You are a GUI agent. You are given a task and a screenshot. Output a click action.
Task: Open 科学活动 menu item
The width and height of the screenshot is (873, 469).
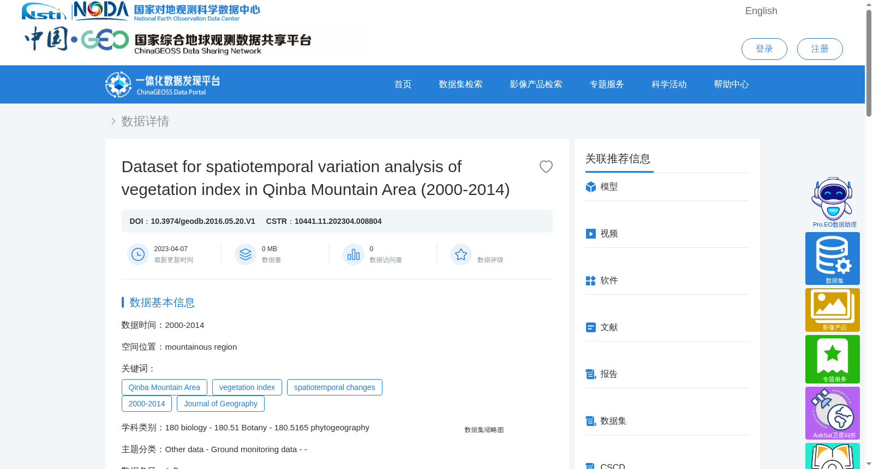pos(669,84)
